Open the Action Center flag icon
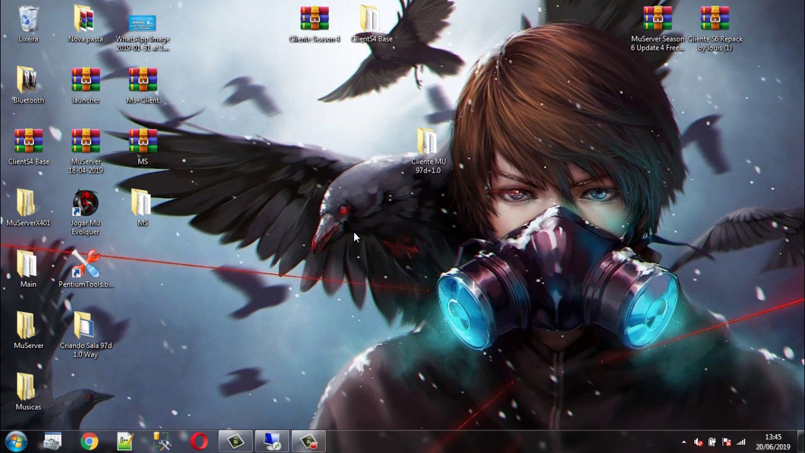The height and width of the screenshot is (453, 805). tap(727, 442)
